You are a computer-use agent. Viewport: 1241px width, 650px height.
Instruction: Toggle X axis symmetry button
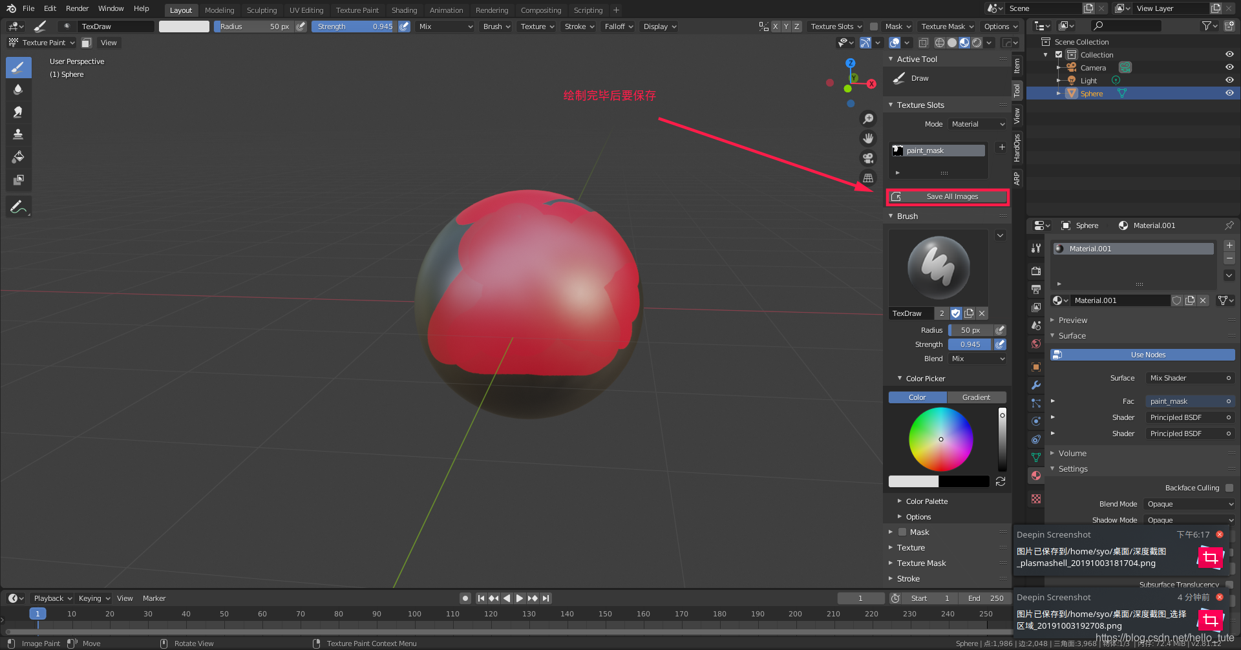click(775, 26)
